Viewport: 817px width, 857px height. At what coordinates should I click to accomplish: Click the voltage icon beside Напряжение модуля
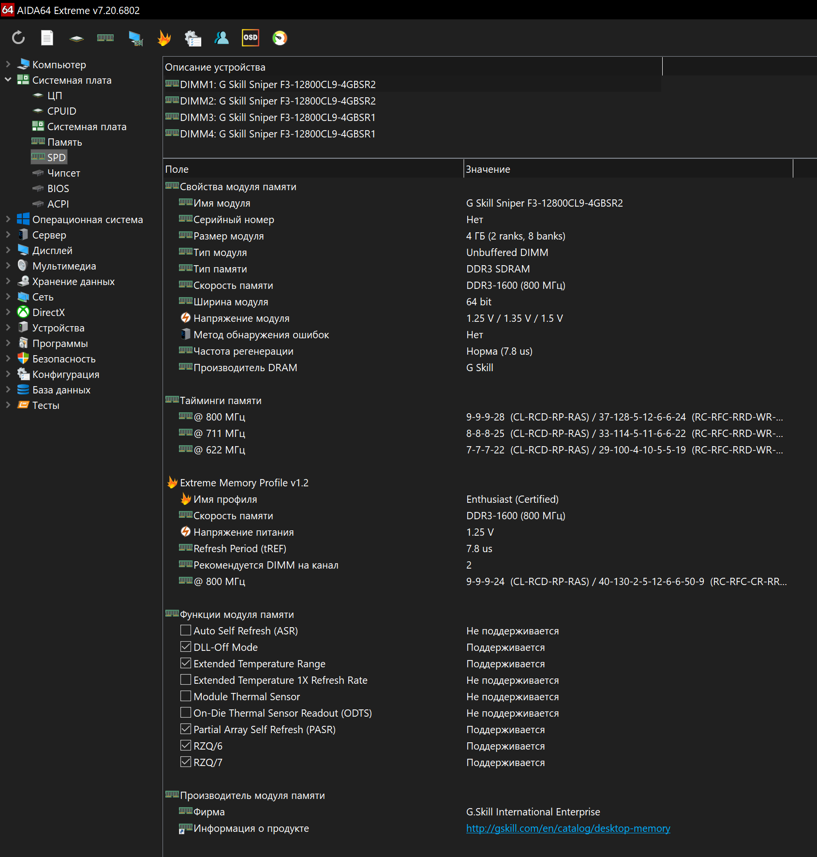[x=186, y=318]
